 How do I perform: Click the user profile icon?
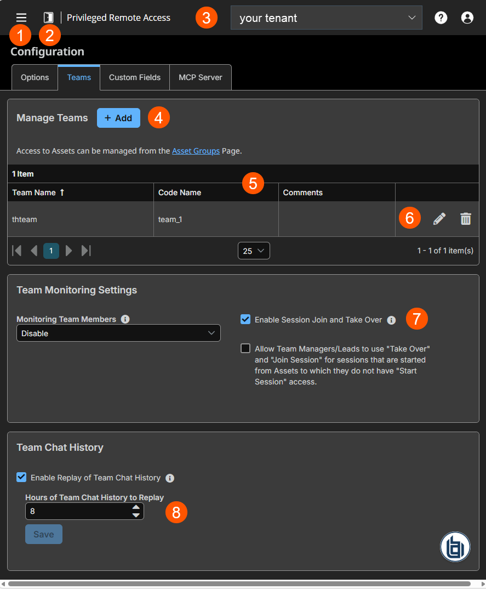[x=467, y=17]
